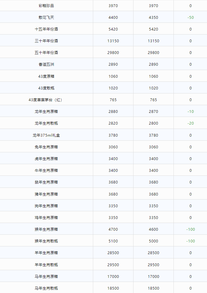Select 43度喜宴茅台（红） row label
The width and height of the screenshot is (207, 293).
tap(45, 100)
